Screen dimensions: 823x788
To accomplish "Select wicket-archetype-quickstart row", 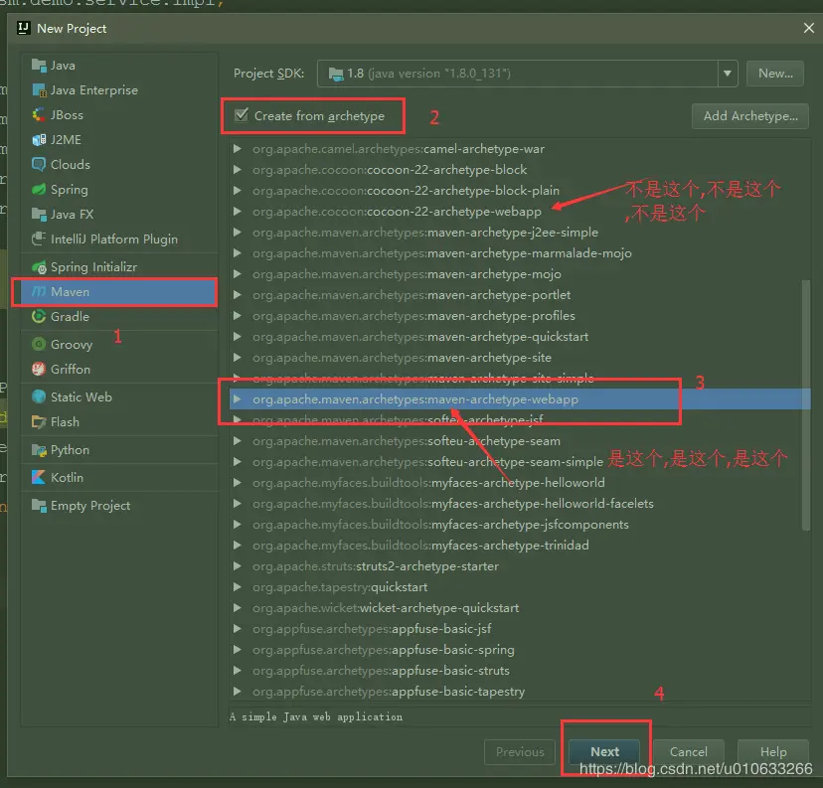I will pyautogui.click(x=520, y=607).
